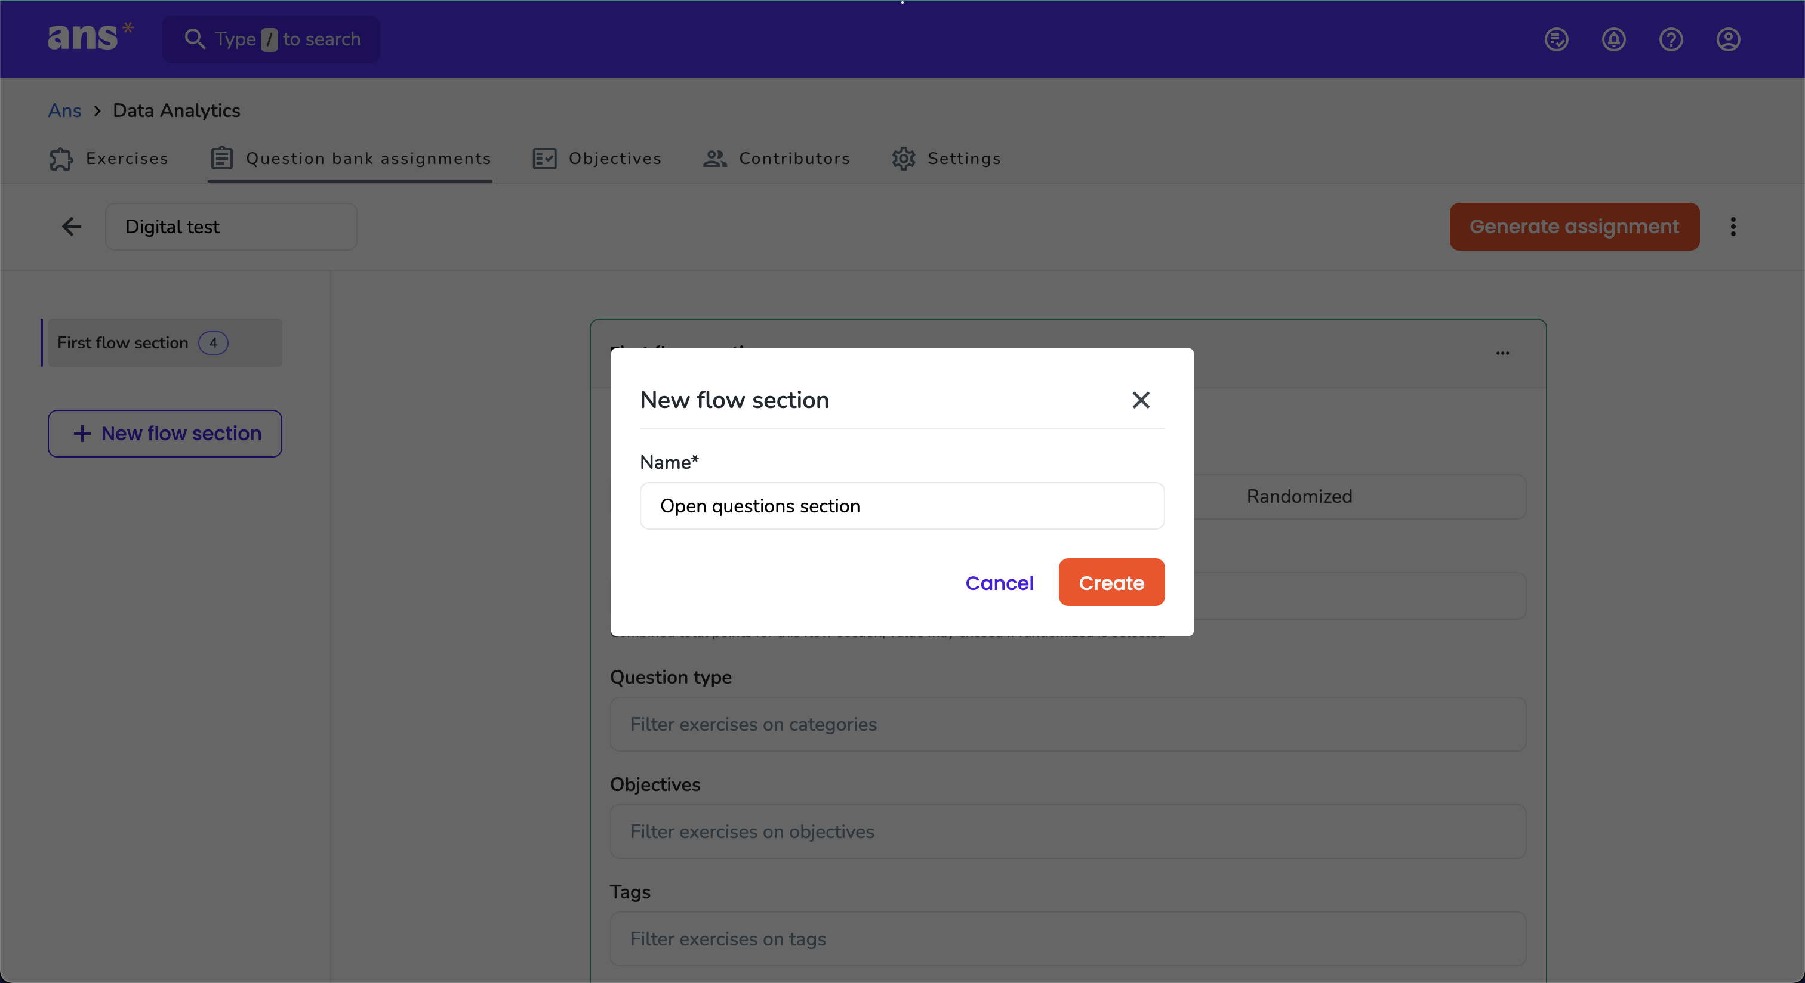Open the Filter exercises on objectives dropdown
The height and width of the screenshot is (983, 1805).
coord(1068,831)
